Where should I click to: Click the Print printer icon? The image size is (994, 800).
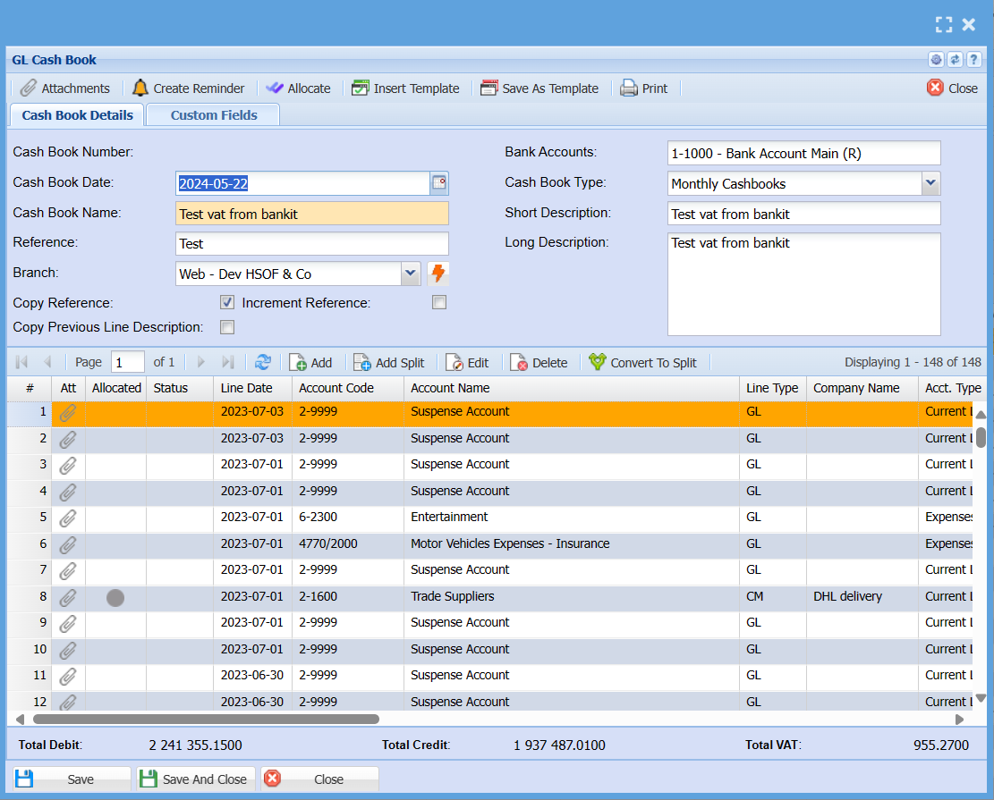tap(629, 88)
